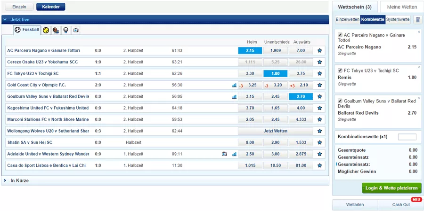The height and width of the screenshot is (211, 424).
Task: Open the tennis sport tab
Action: point(46,30)
